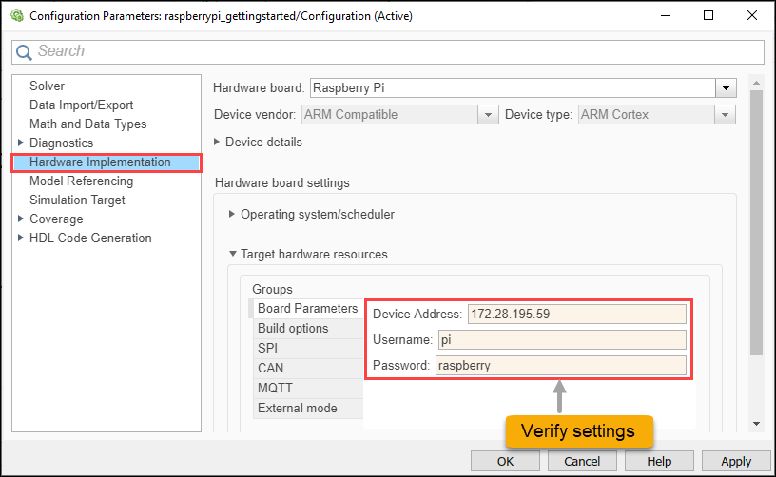This screenshot has width=776, height=477.
Task: Expand Operating system/scheduler section
Action: coord(233,215)
